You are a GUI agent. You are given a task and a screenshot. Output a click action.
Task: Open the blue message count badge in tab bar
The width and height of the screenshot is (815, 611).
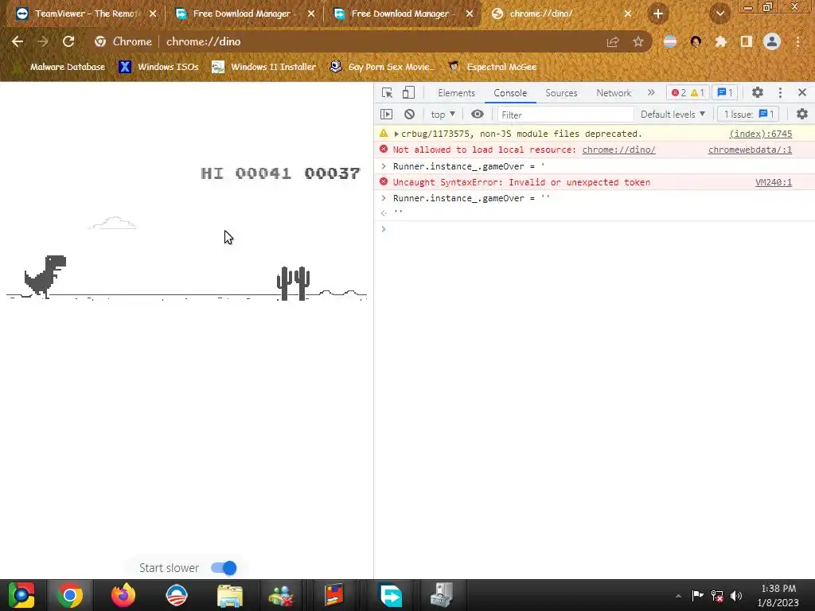(724, 92)
